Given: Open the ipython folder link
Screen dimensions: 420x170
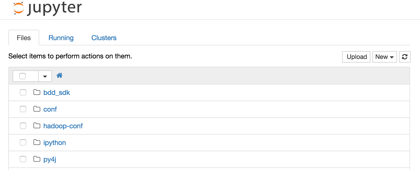Looking at the screenshot, I should [x=55, y=143].
